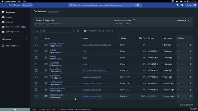The height and width of the screenshot is (111, 198).
Task: Open more actions for cardsdb
Action: [183, 51]
